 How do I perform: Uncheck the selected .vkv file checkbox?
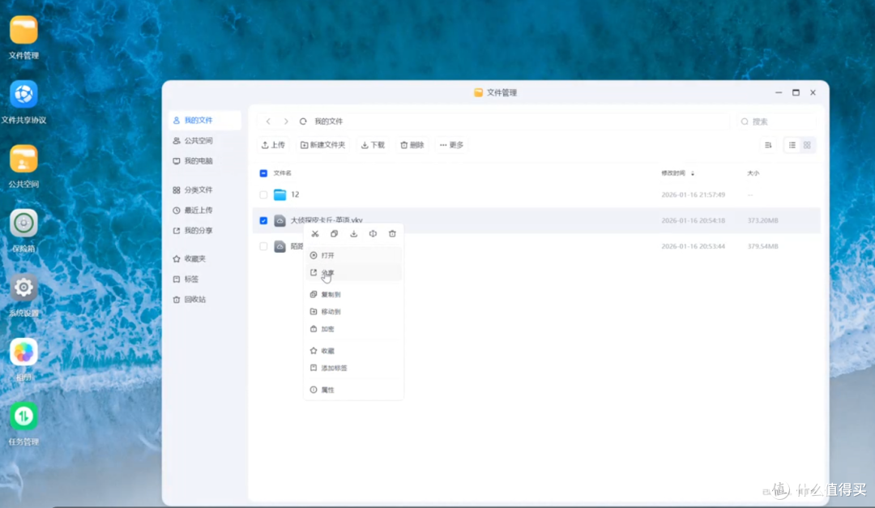[x=263, y=220]
